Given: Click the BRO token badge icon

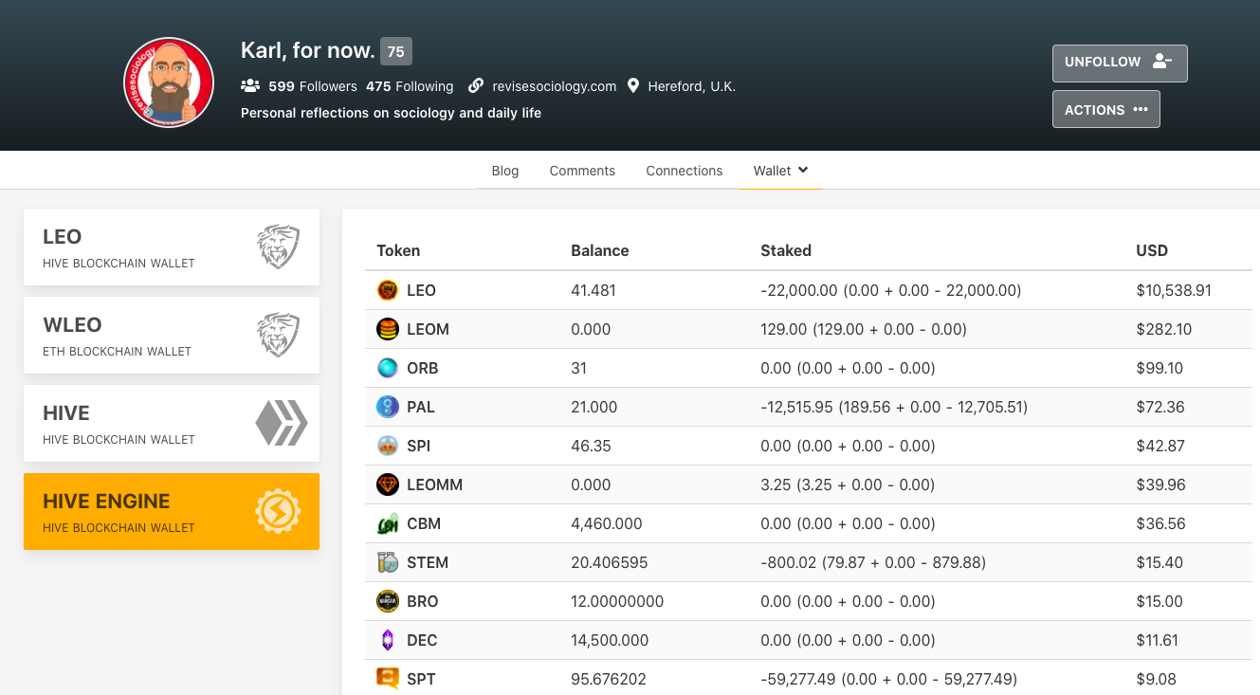Looking at the screenshot, I should tap(387, 601).
